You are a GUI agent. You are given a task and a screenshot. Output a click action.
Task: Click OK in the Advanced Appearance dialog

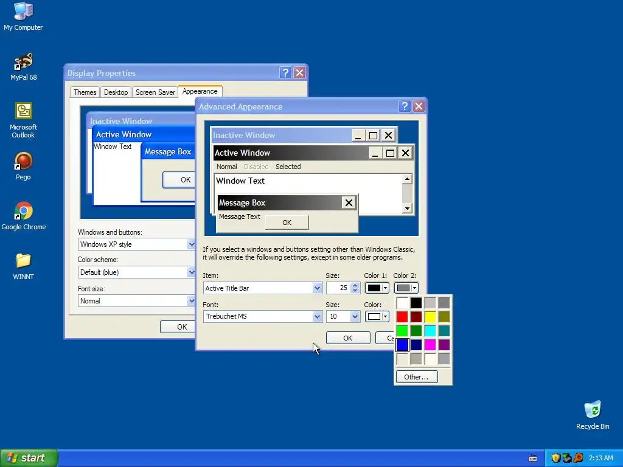pos(347,338)
